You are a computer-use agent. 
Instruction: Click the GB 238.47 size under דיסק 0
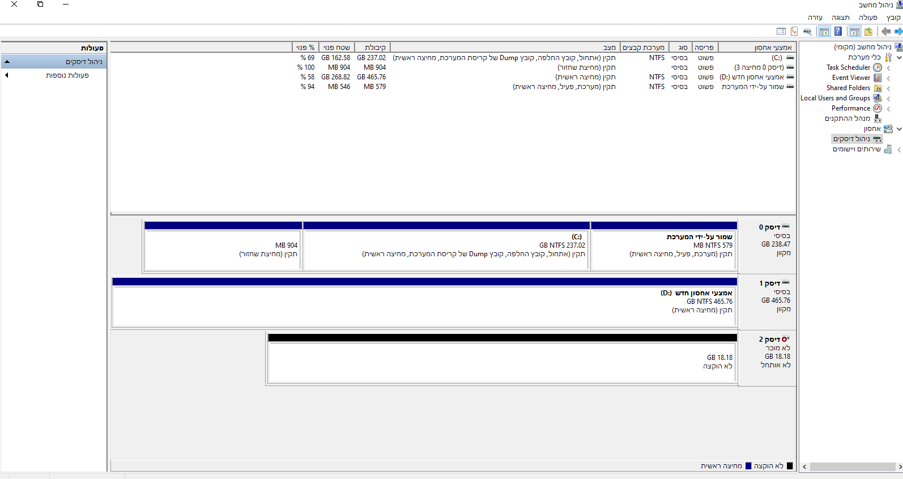[776, 244]
